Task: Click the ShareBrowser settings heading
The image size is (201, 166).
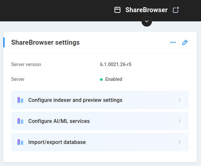Action: (45, 42)
